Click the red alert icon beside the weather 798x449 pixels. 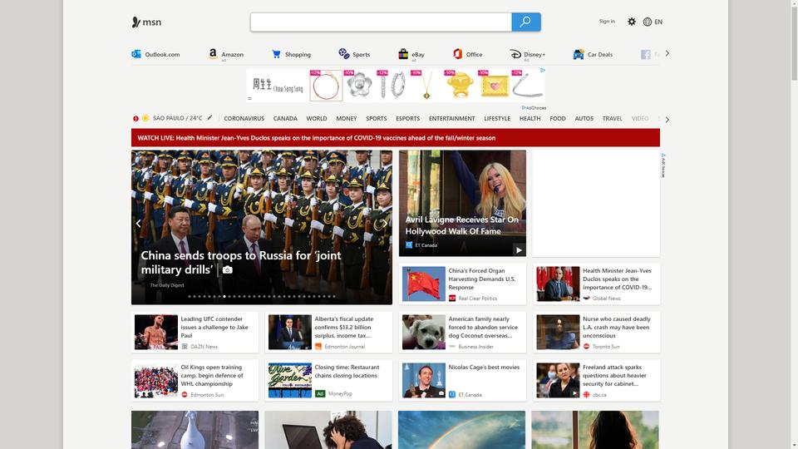pyautogui.click(x=135, y=118)
